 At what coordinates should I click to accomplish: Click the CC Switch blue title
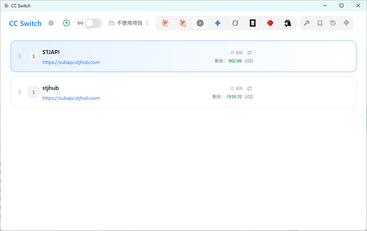tap(25, 23)
